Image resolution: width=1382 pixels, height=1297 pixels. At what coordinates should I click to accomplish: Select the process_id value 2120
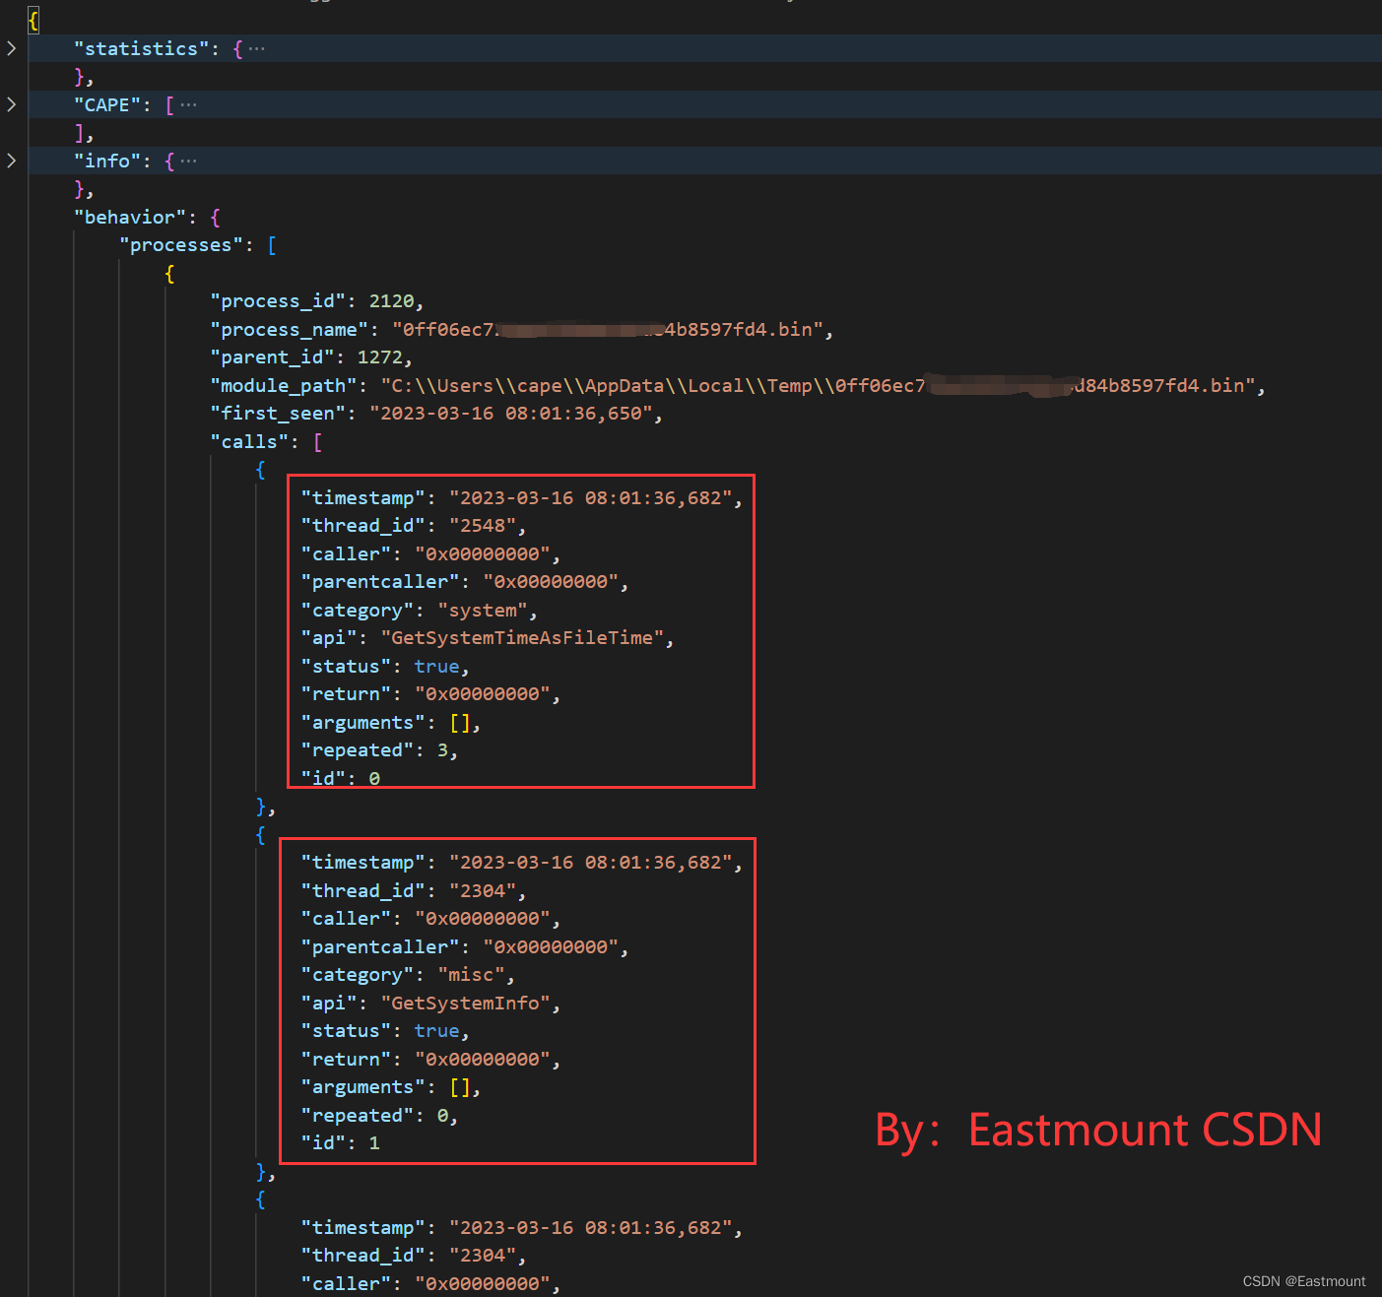[x=391, y=301]
